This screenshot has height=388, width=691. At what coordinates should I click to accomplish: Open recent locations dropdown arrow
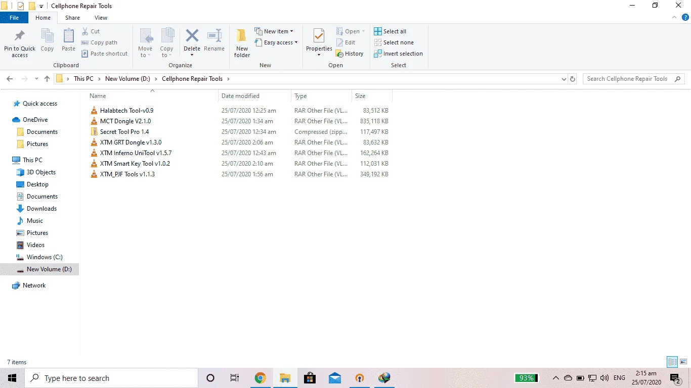click(x=36, y=79)
